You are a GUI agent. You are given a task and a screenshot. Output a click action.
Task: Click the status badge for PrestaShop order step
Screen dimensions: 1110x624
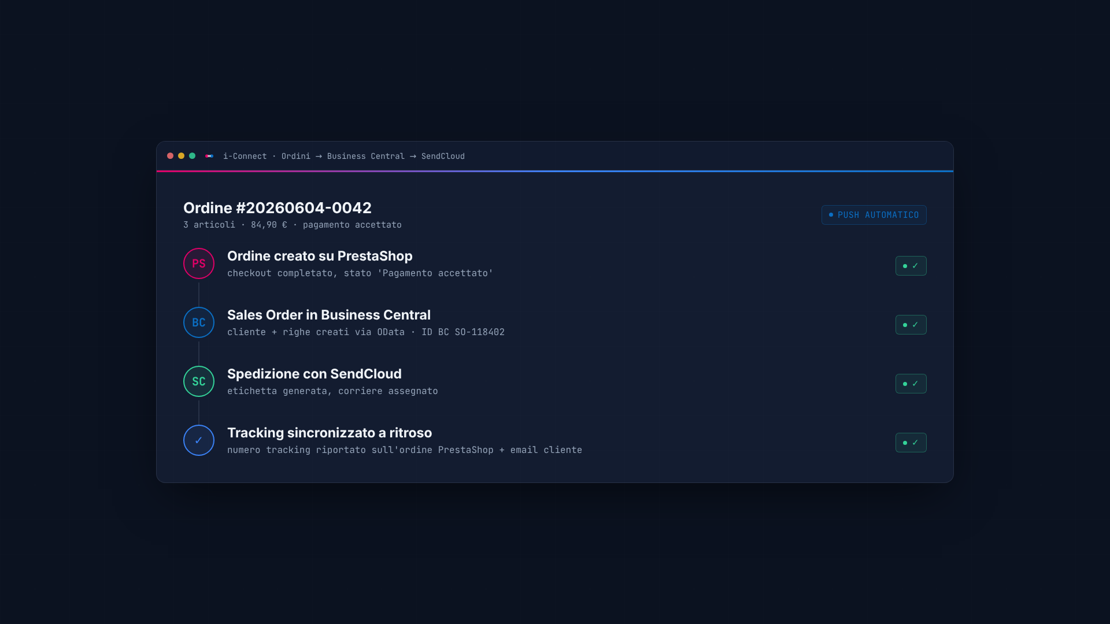click(911, 266)
